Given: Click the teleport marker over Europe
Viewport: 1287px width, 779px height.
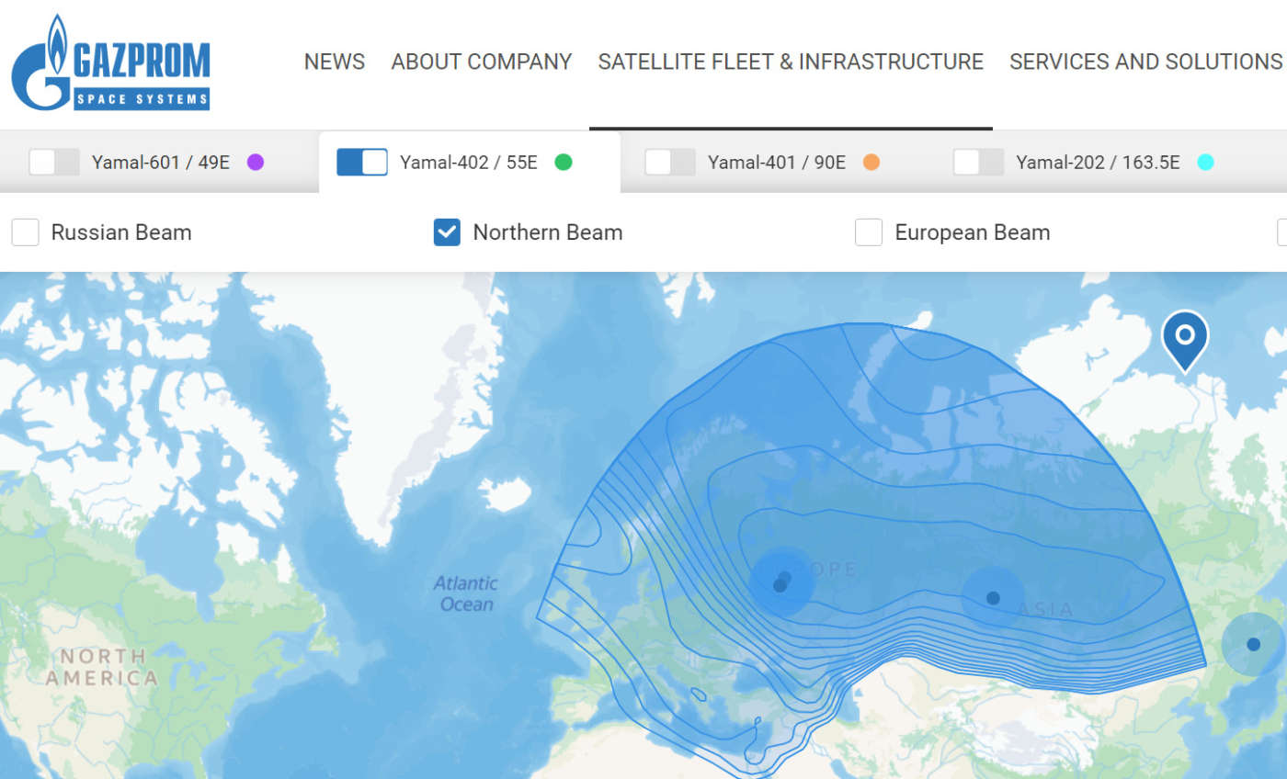Looking at the screenshot, I should point(780,582).
